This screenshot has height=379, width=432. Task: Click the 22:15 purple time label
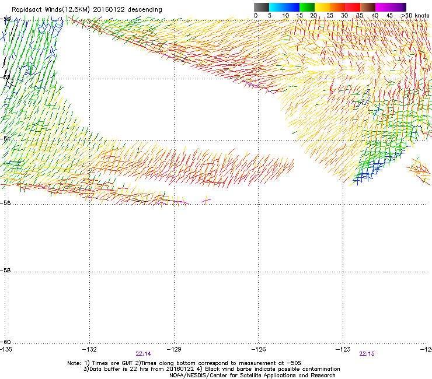[x=367, y=354]
